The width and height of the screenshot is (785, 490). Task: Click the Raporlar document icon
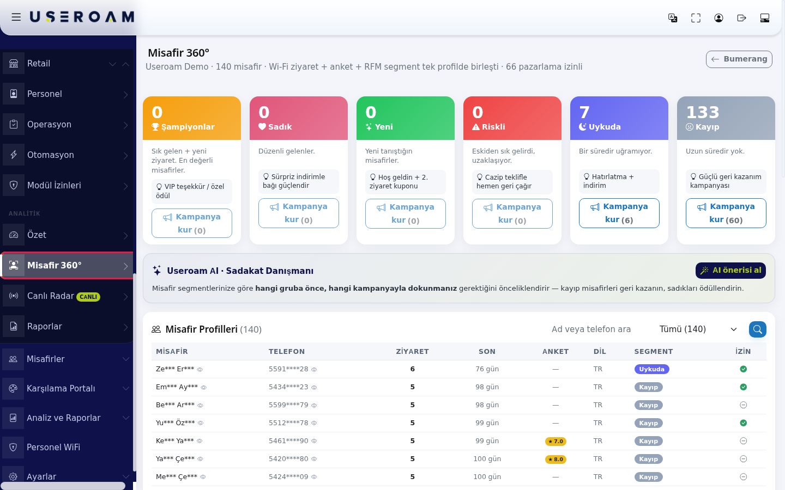[14, 326]
